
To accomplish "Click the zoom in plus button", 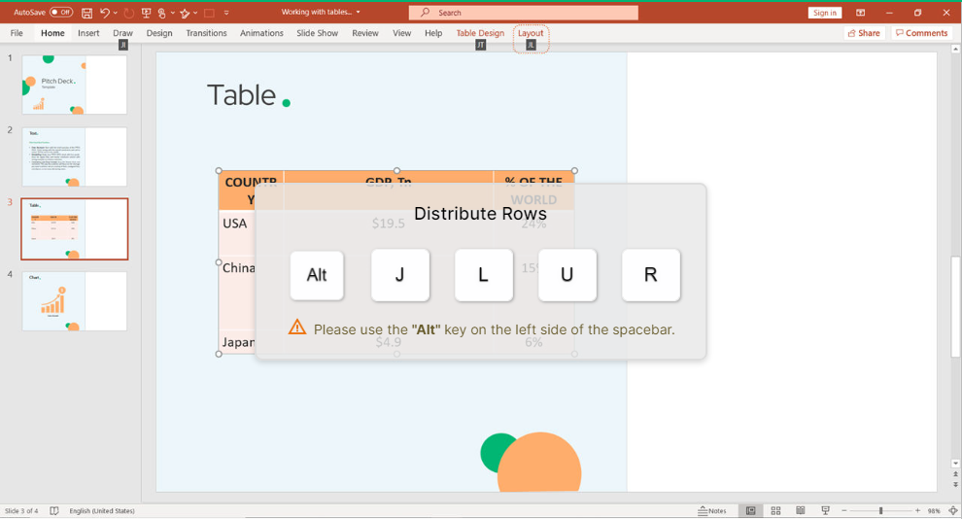I will point(918,510).
